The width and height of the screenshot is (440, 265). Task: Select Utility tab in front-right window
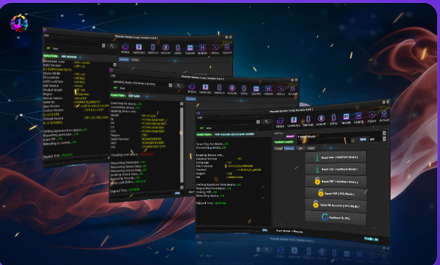coord(311,148)
